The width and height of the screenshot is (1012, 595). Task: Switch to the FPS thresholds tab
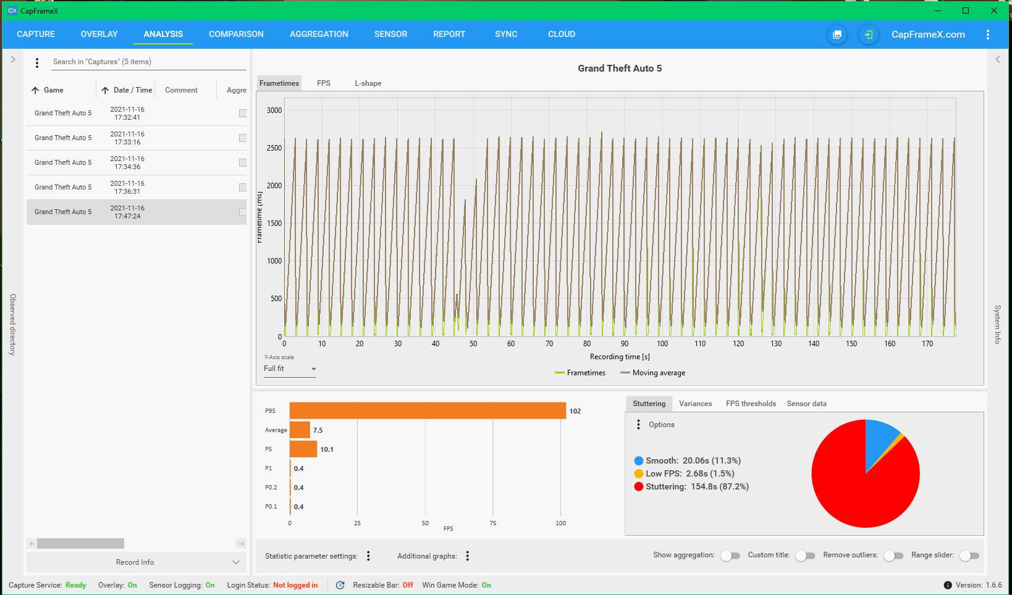pos(751,404)
